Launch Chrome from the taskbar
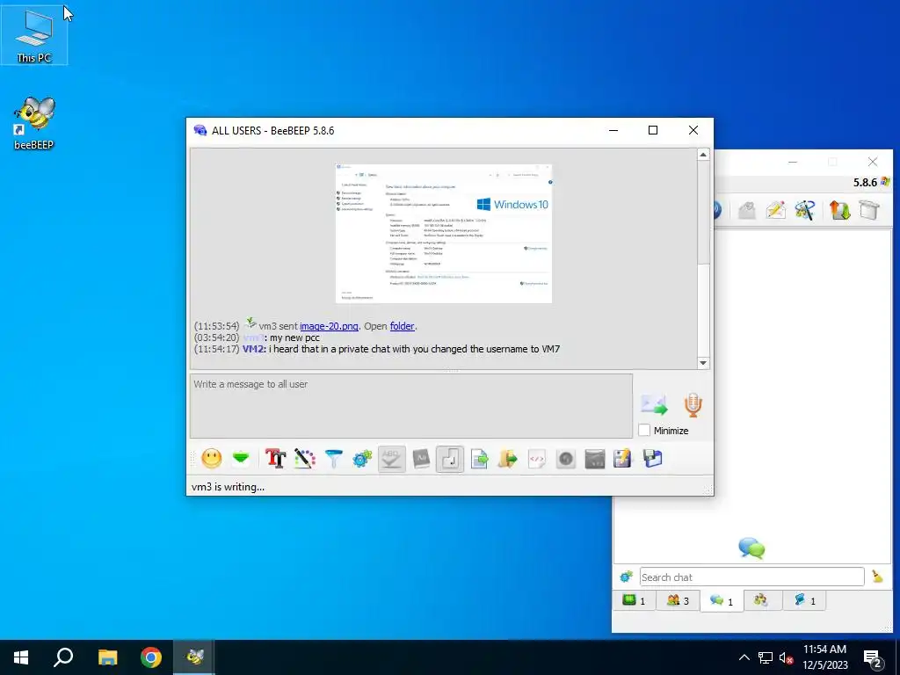The width and height of the screenshot is (900, 675). click(x=151, y=657)
